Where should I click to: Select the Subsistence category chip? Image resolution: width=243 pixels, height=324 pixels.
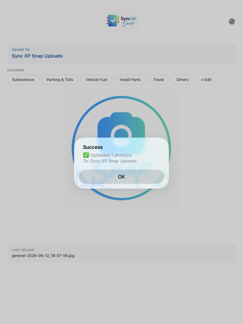coord(23,80)
